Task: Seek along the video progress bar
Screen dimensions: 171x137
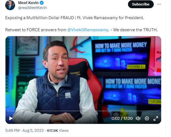Action: 83,111
